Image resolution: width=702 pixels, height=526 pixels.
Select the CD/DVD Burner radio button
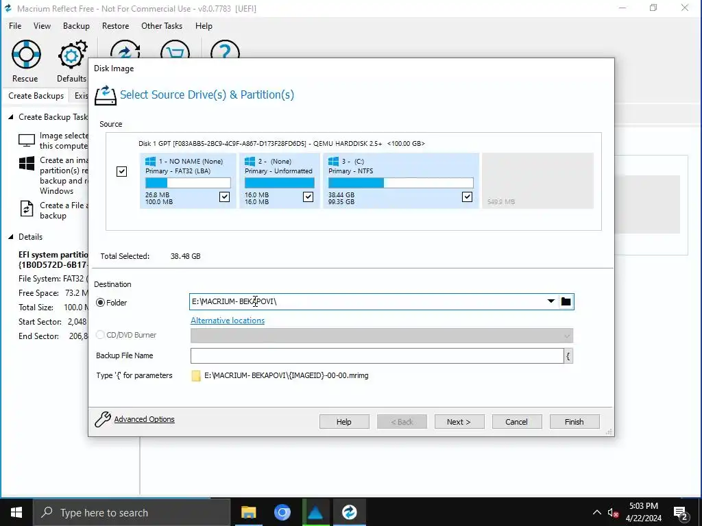click(x=100, y=334)
